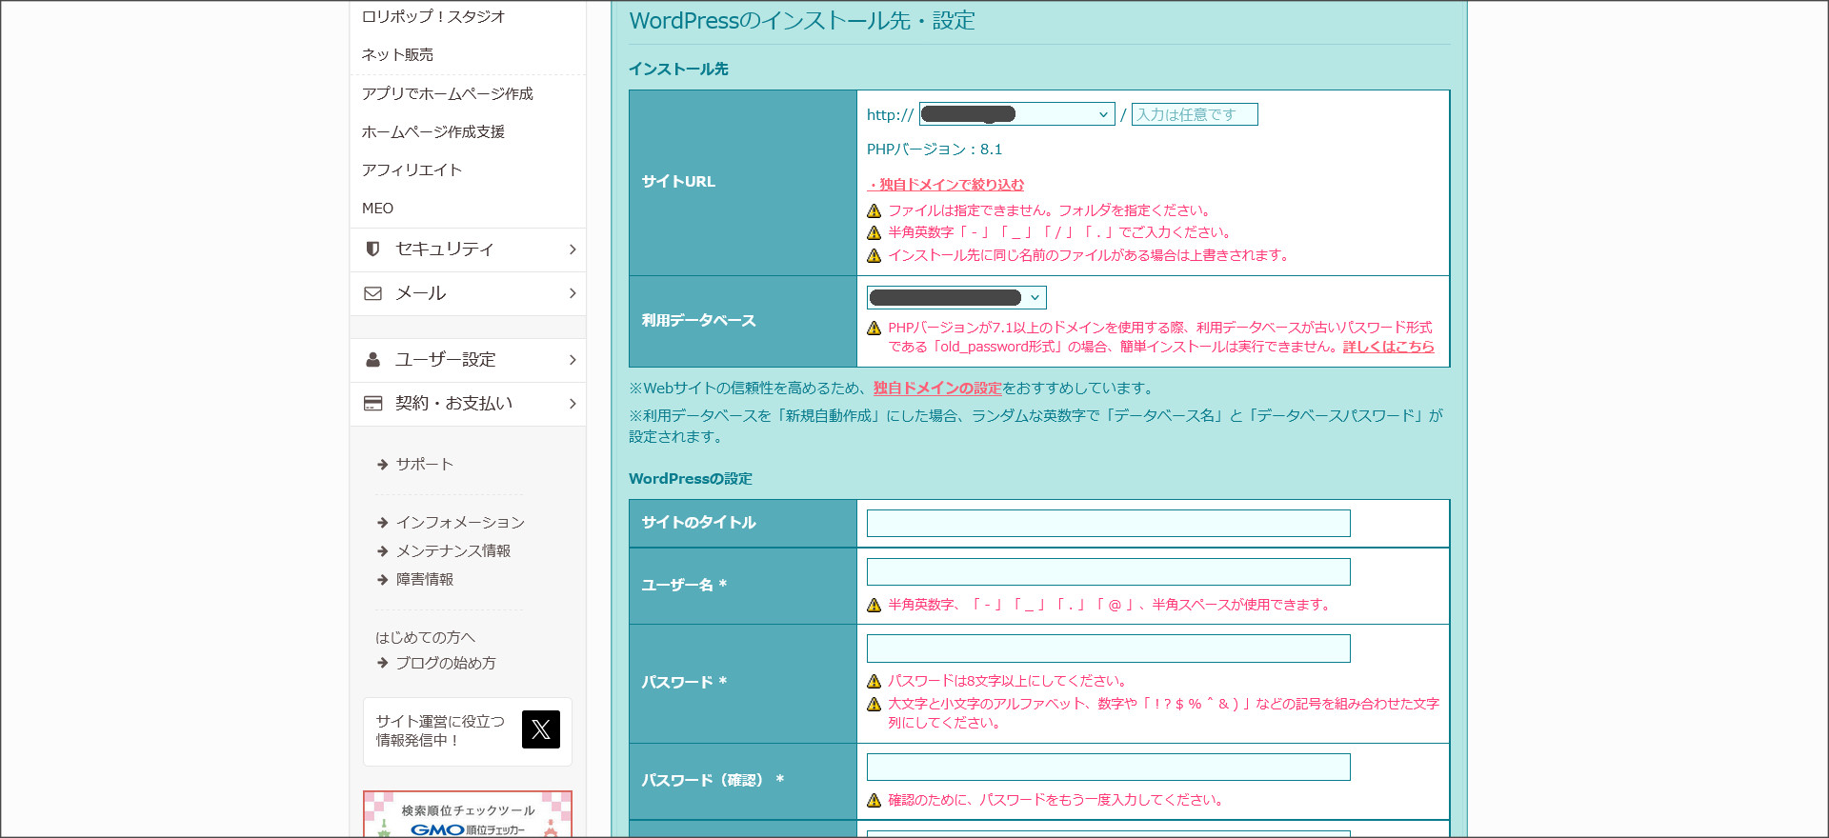Click the Mail envelope icon
1829x838 pixels.
coord(372,293)
